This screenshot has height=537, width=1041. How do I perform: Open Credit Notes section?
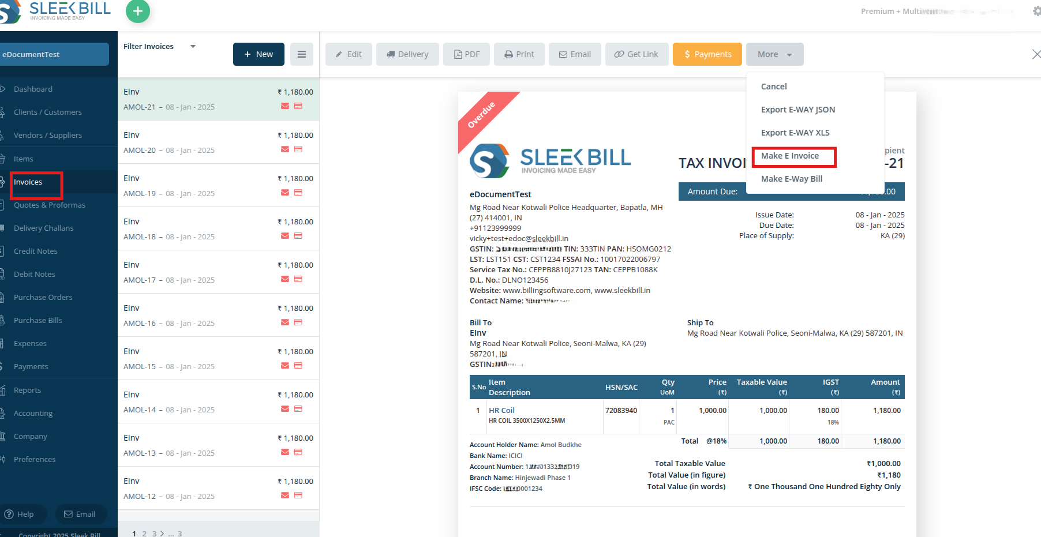36,251
